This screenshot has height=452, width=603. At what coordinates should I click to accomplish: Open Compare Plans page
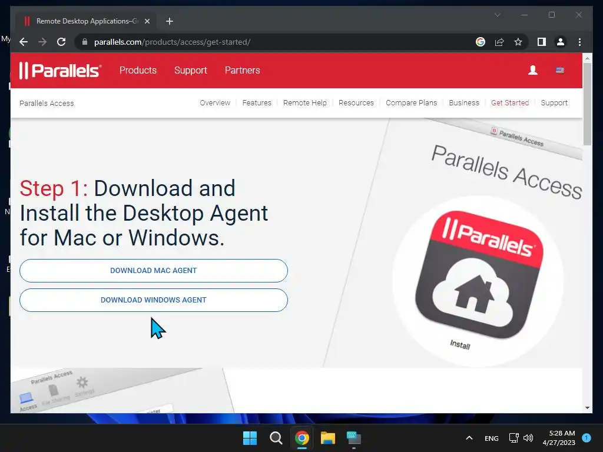411,102
